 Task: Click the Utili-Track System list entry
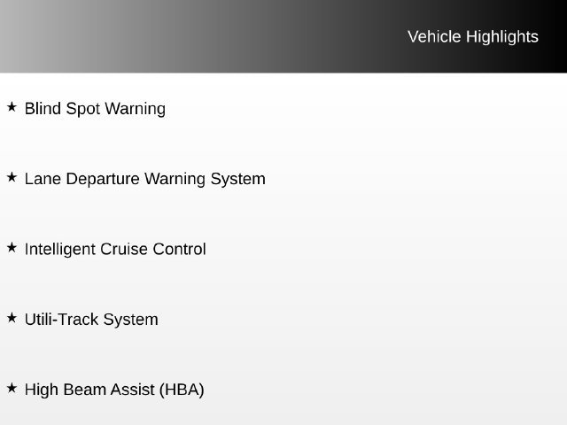click(91, 320)
